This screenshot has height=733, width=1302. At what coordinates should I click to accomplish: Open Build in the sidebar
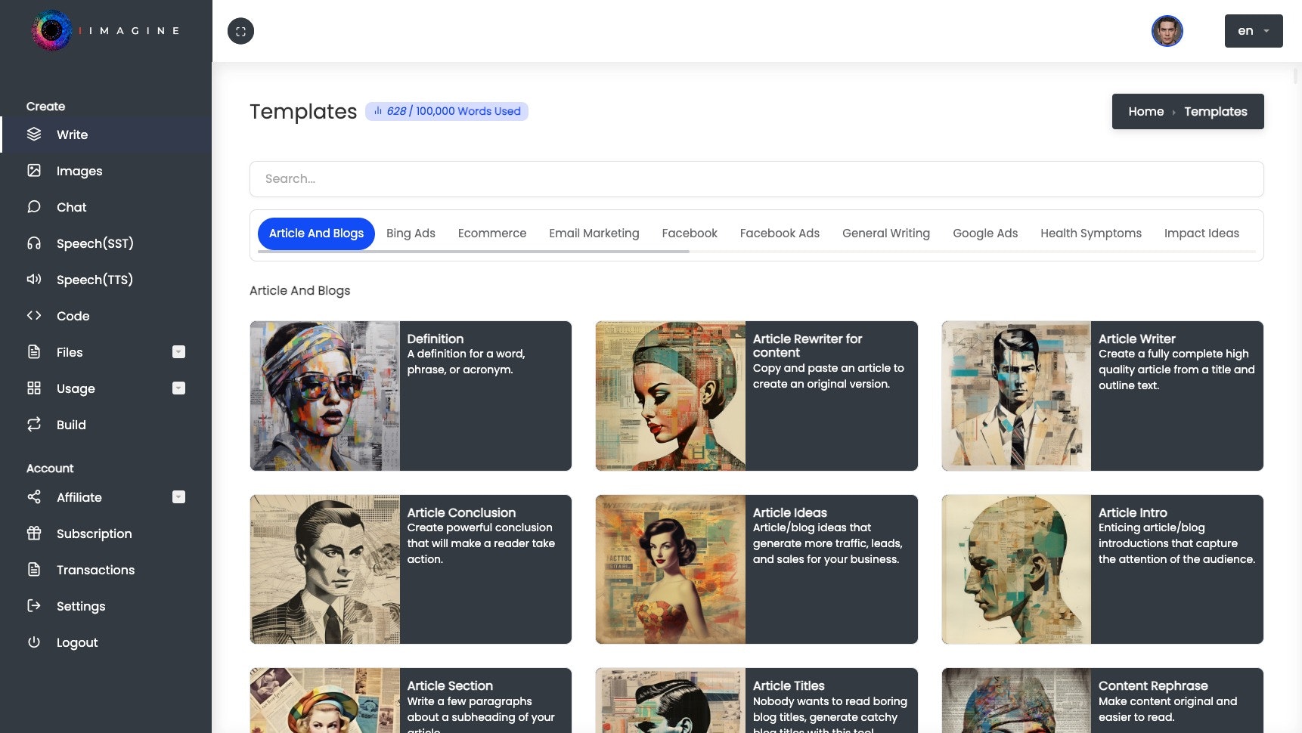[x=106, y=425]
